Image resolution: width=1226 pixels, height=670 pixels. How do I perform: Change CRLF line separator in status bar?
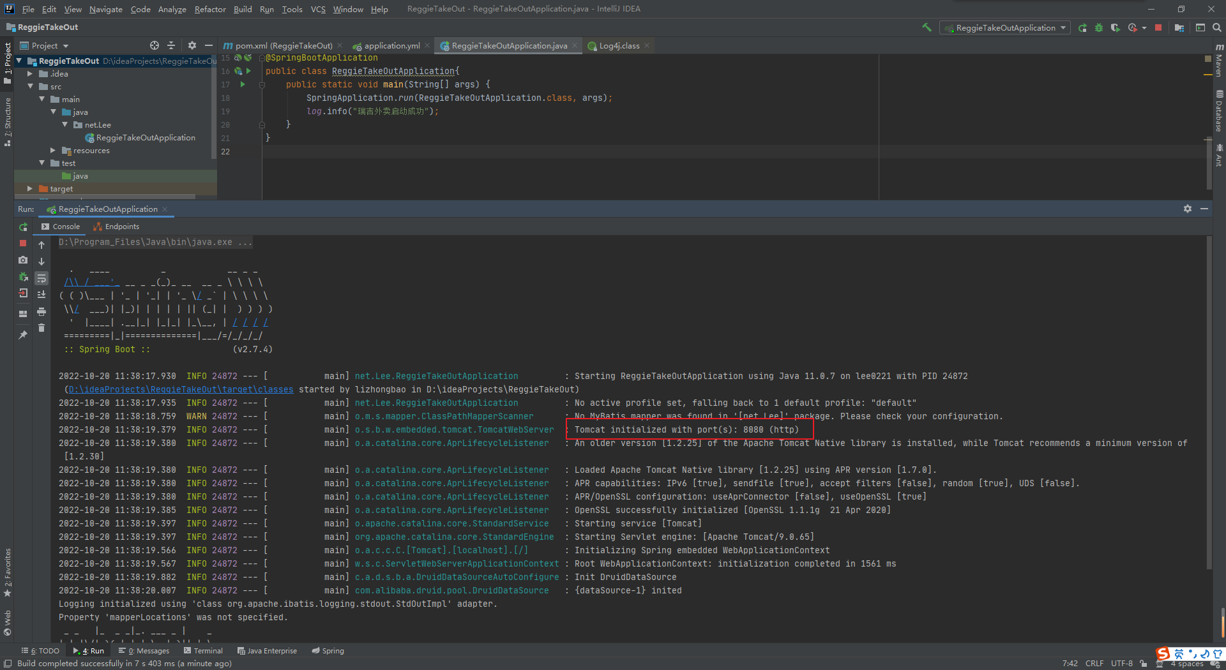1094,664
